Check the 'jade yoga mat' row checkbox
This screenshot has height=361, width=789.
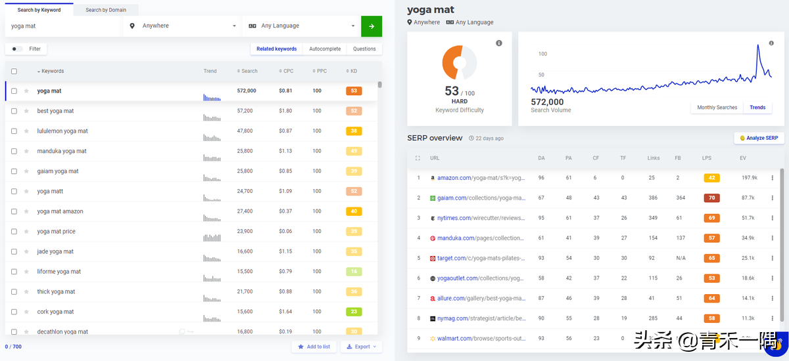point(14,251)
